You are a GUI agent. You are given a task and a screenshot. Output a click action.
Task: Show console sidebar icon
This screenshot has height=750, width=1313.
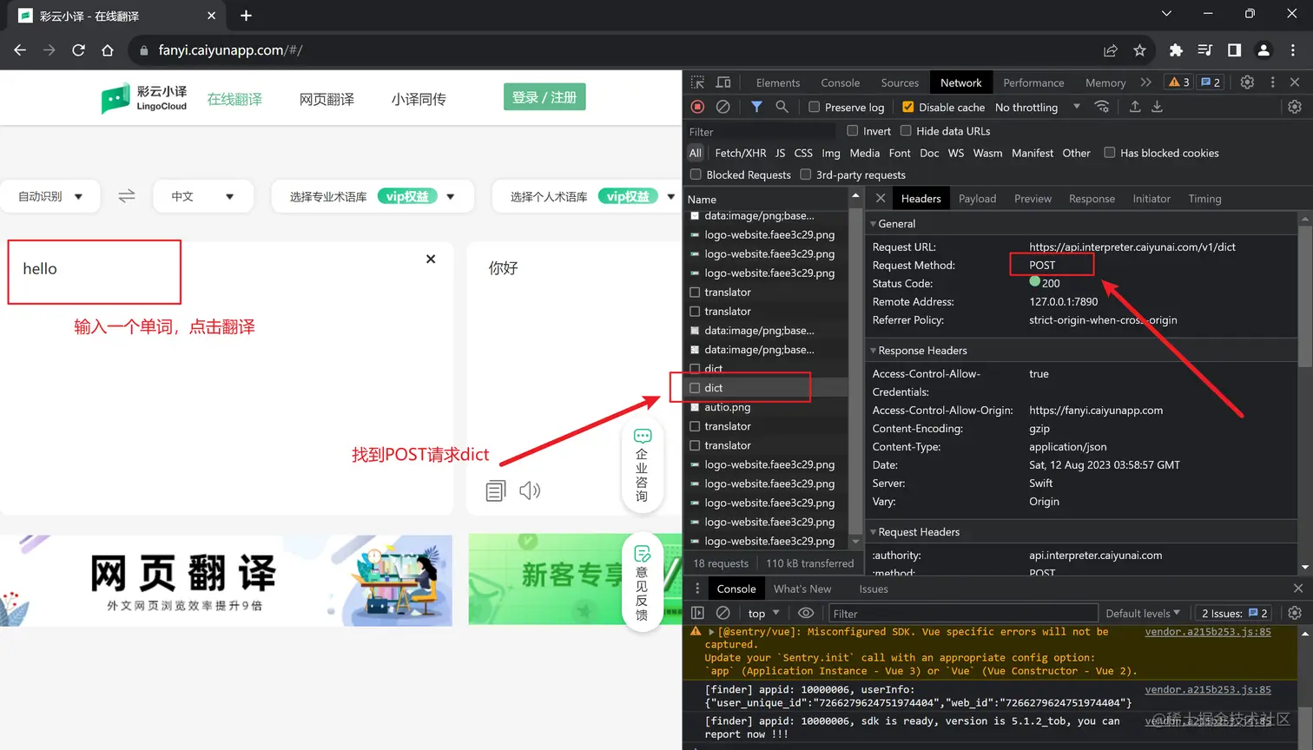697,613
